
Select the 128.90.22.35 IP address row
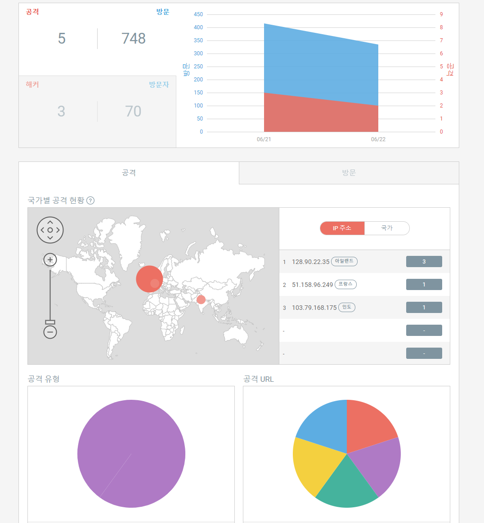(x=310, y=262)
